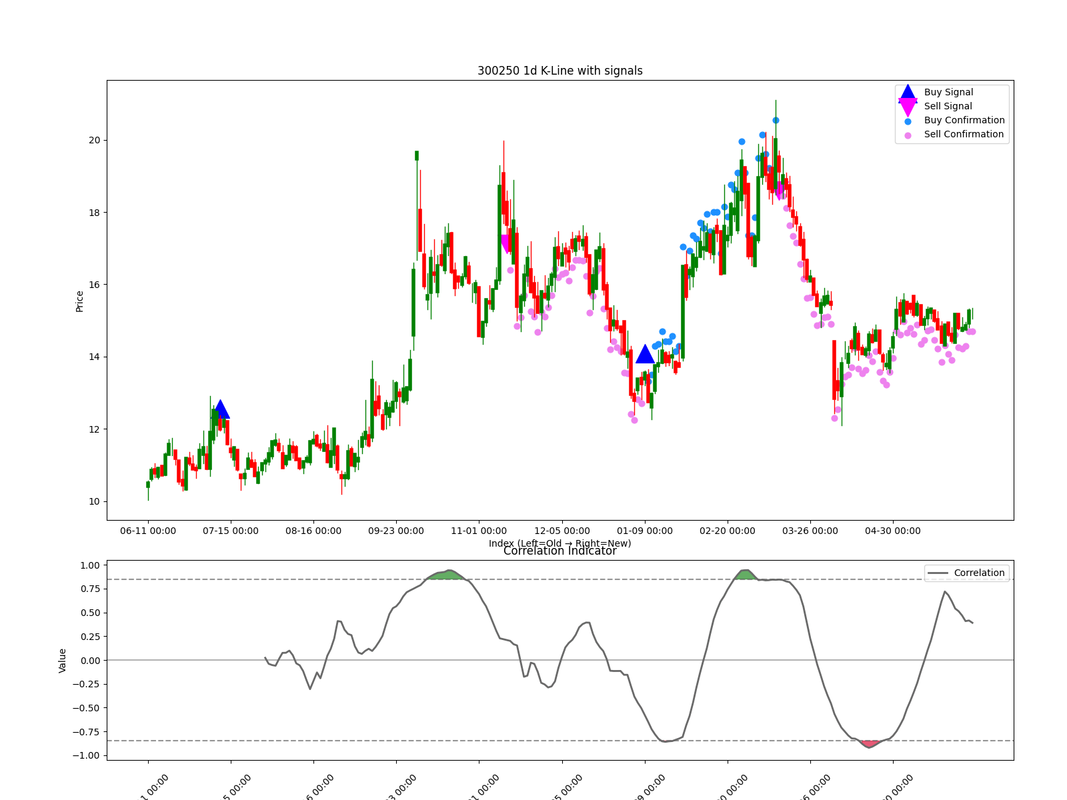
Task: Click the '06-11 00:00' date tick label
Action: point(148,531)
